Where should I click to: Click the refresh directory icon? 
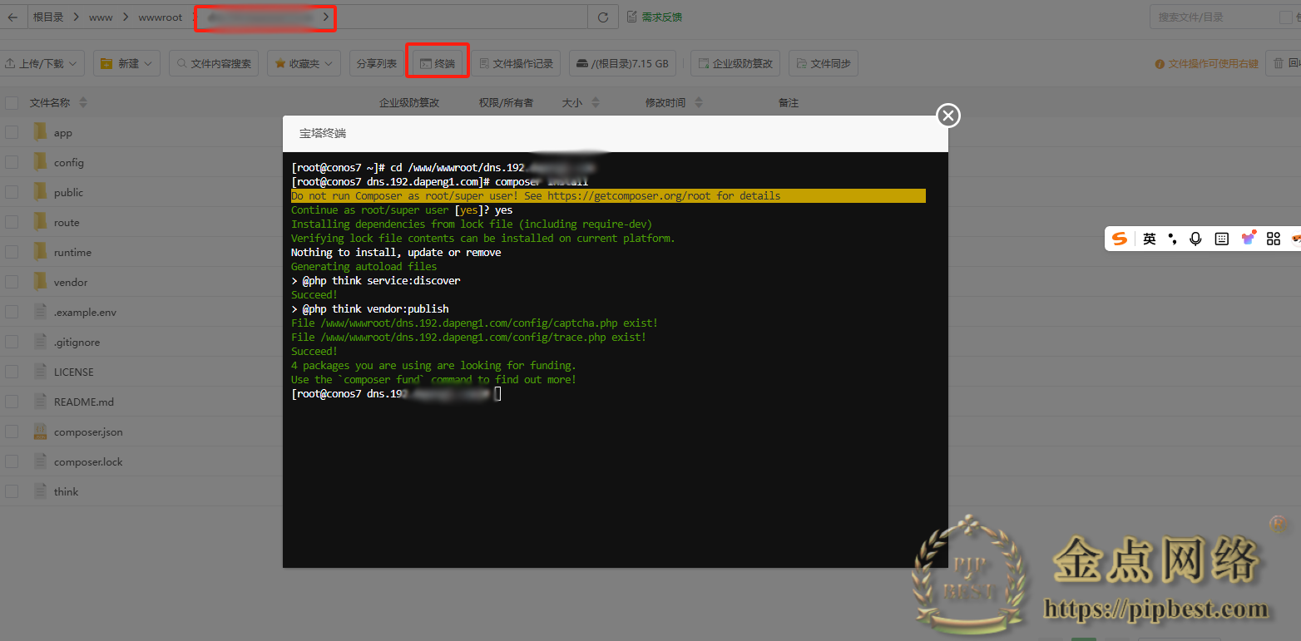click(x=602, y=17)
